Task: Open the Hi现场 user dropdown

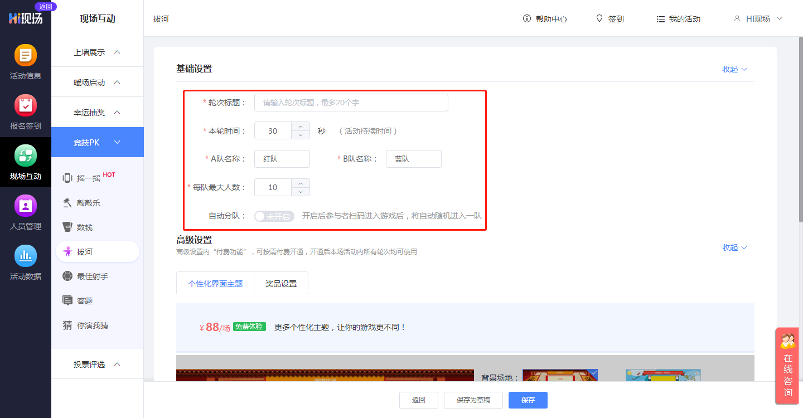Action: [x=758, y=19]
